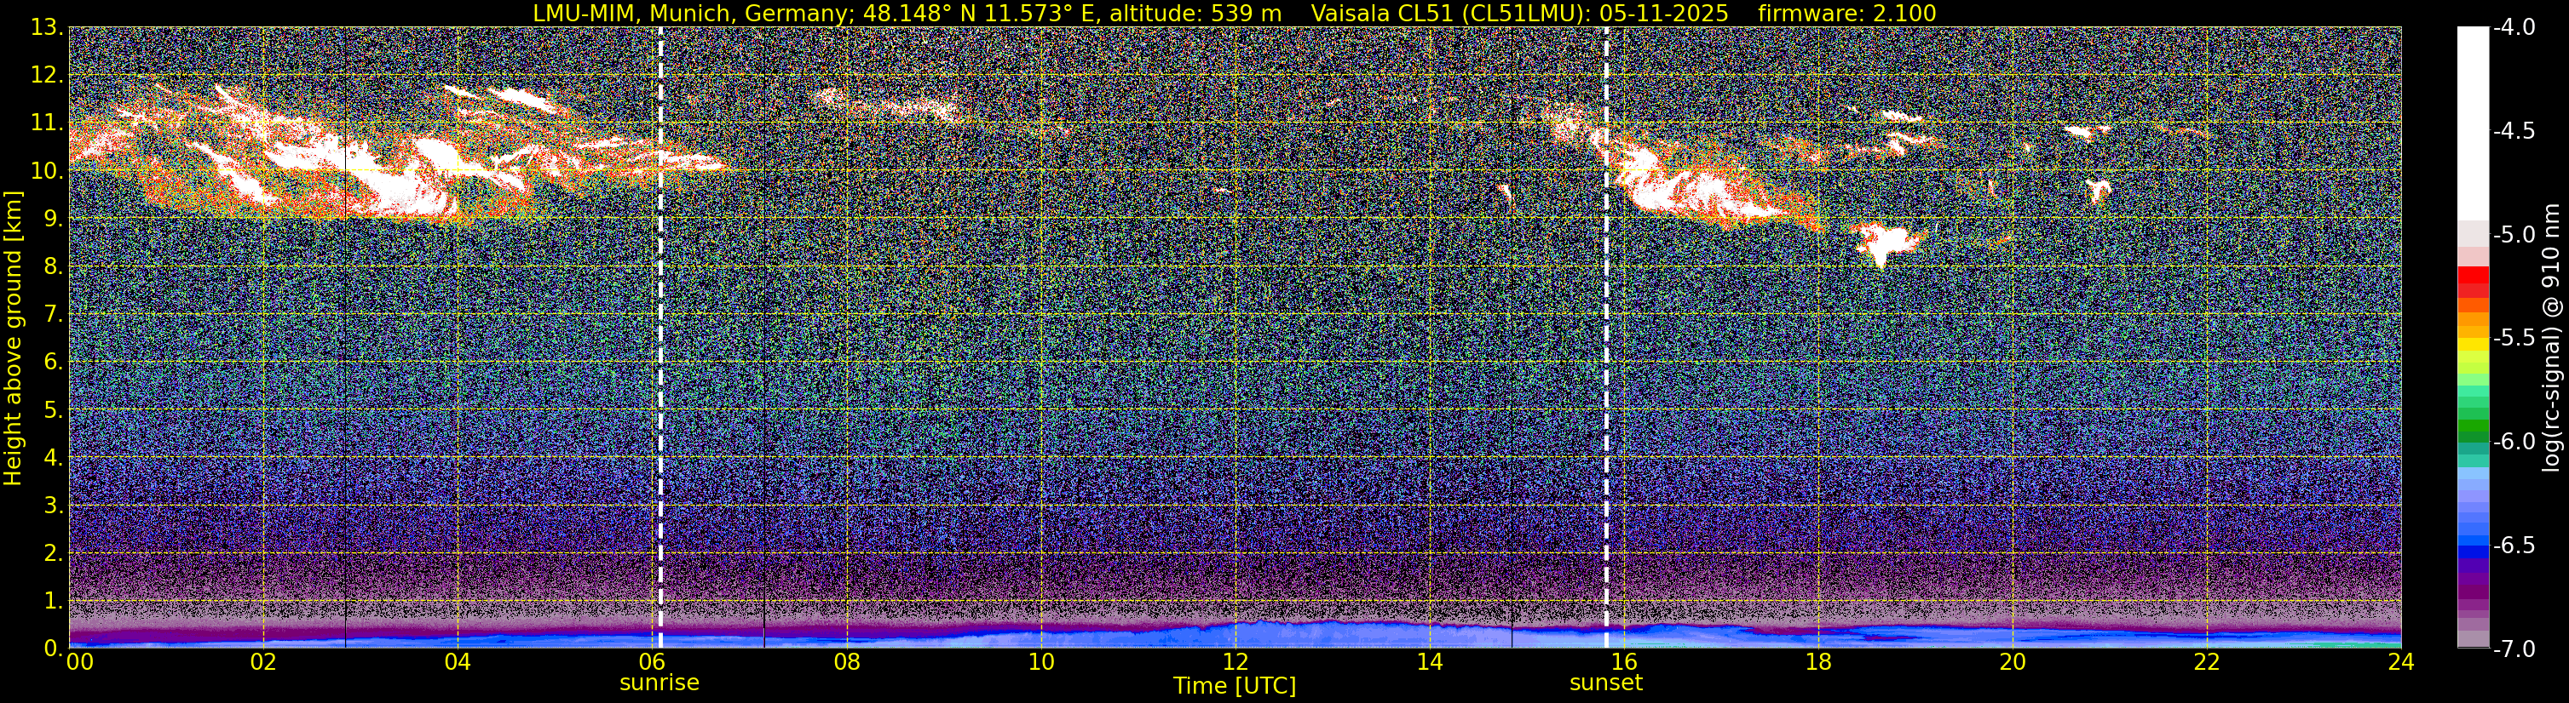
Task: Click the 5 km tick on the height axis
Action: point(52,410)
